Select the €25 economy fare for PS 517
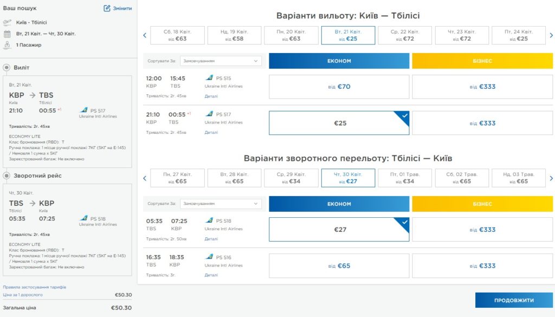The height and width of the screenshot is (317, 555). tap(339, 123)
